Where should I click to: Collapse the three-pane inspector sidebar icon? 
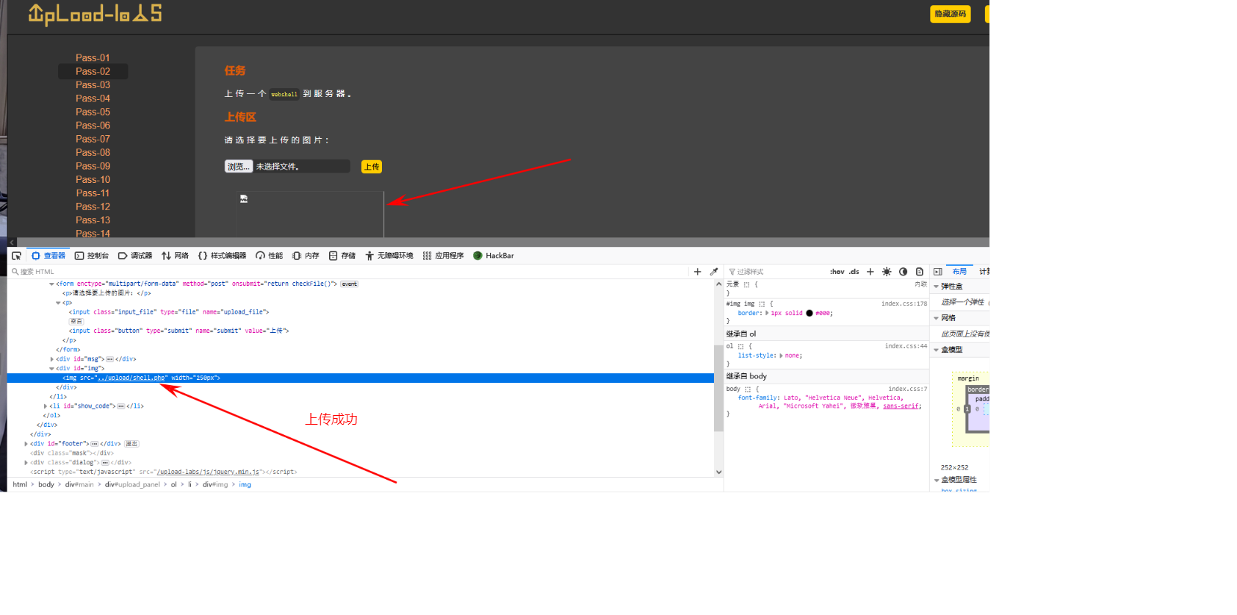pyautogui.click(x=938, y=272)
